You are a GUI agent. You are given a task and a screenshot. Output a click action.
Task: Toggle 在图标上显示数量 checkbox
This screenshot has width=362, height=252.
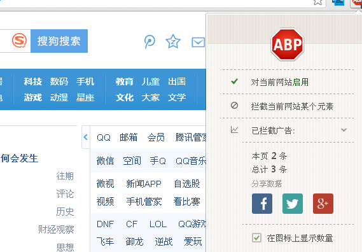pos(257,238)
